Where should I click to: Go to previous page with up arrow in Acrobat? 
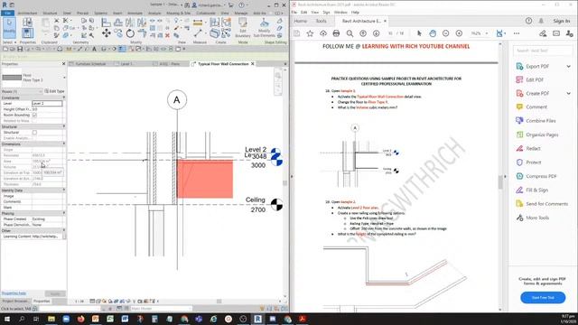click(363, 33)
